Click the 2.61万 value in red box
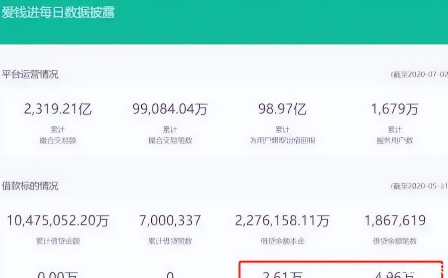448x278 pixels. pyautogui.click(x=282, y=274)
